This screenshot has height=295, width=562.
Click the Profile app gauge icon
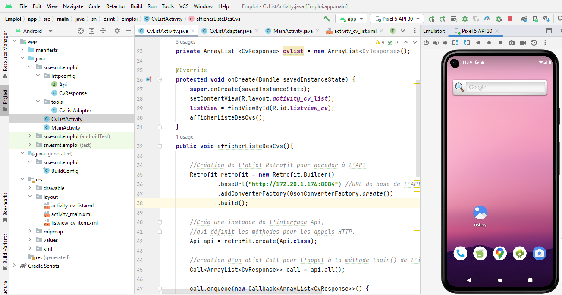pos(487,19)
